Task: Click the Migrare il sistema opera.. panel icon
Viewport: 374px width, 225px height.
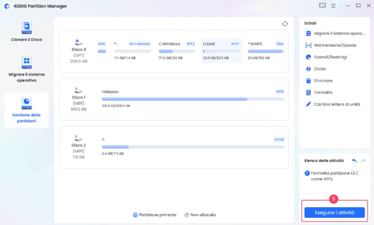Action: (309, 33)
